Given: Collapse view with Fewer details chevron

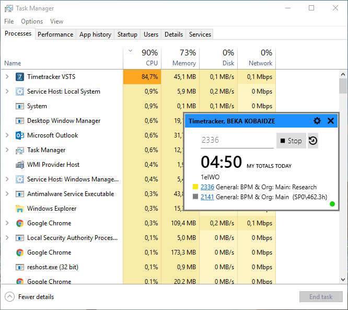Looking at the screenshot, I should pyautogui.click(x=9, y=297).
